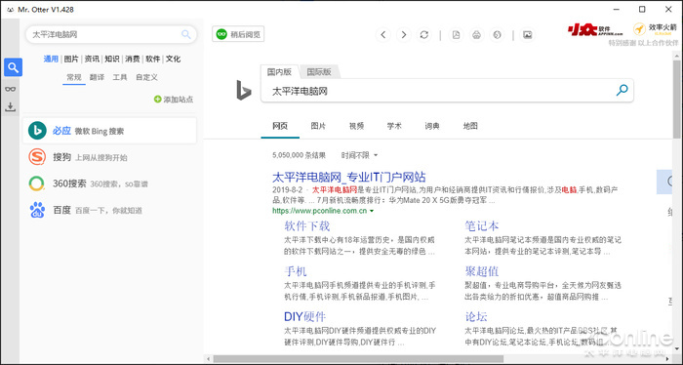Viewport: 683px width, 365px height.
Task: Click the screenshot image icon in toolbar
Action: 528,35
